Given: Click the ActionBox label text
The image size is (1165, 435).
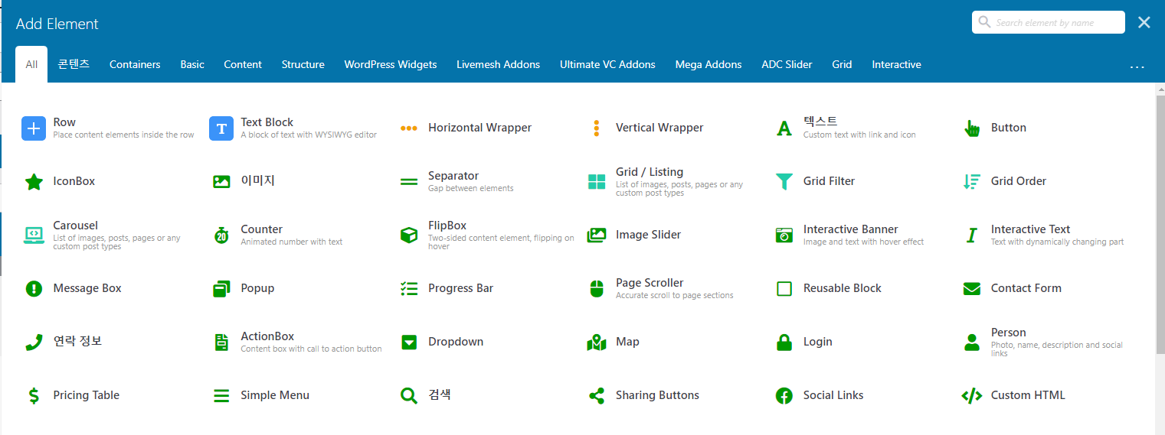Looking at the screenshot, I should [x=267, y=336].
